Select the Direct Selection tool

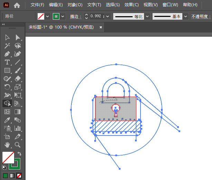[x=18, y=38]
